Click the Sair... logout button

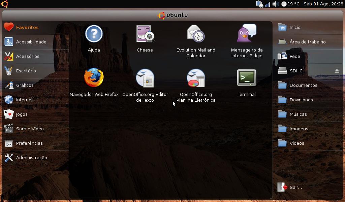click(309, 187)
